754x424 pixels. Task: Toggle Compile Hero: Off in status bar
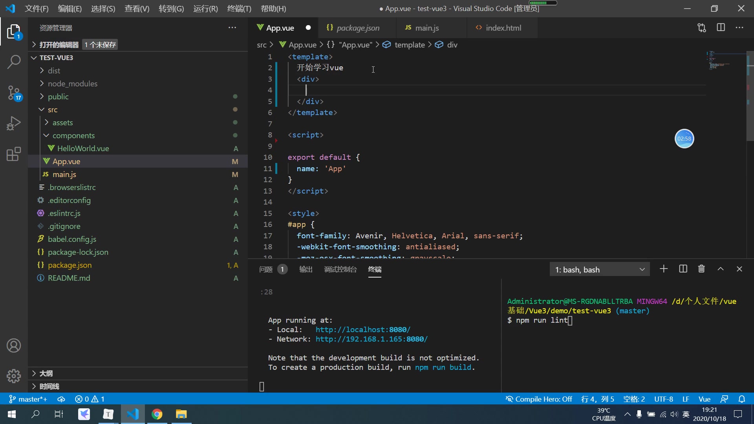click(x=538, y=399)
